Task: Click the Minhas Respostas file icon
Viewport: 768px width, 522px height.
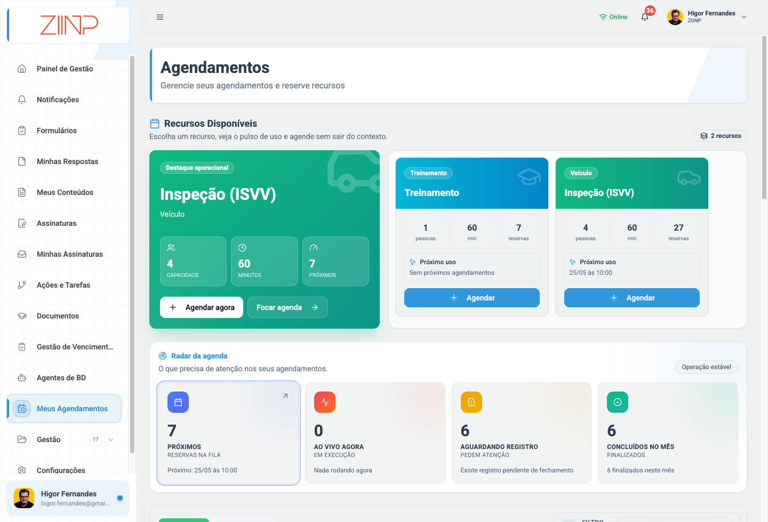Action: pyautogui.click(x=22, y=161)
